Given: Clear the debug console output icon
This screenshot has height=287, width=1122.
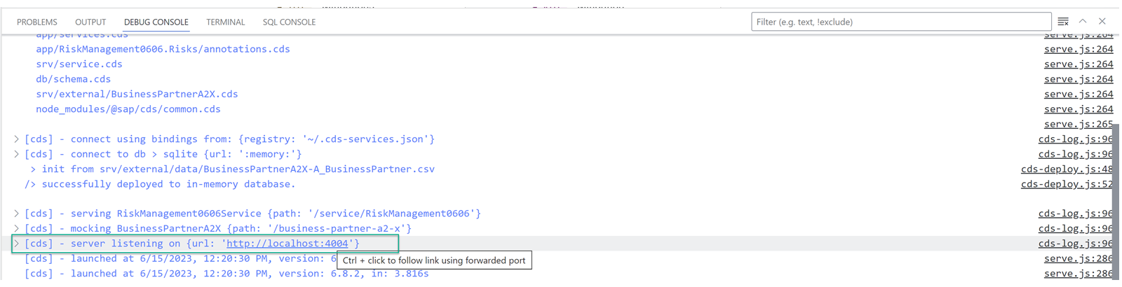Looking at the screenshot, I should pos(1063,22).
